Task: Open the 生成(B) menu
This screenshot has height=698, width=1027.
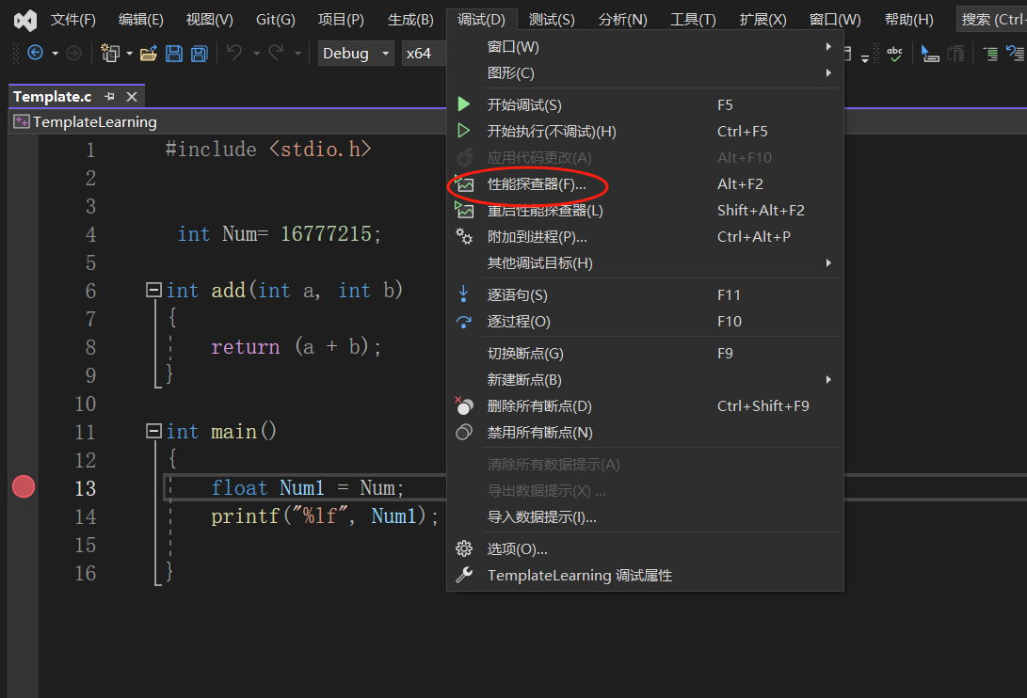Action: coord(410,20)
